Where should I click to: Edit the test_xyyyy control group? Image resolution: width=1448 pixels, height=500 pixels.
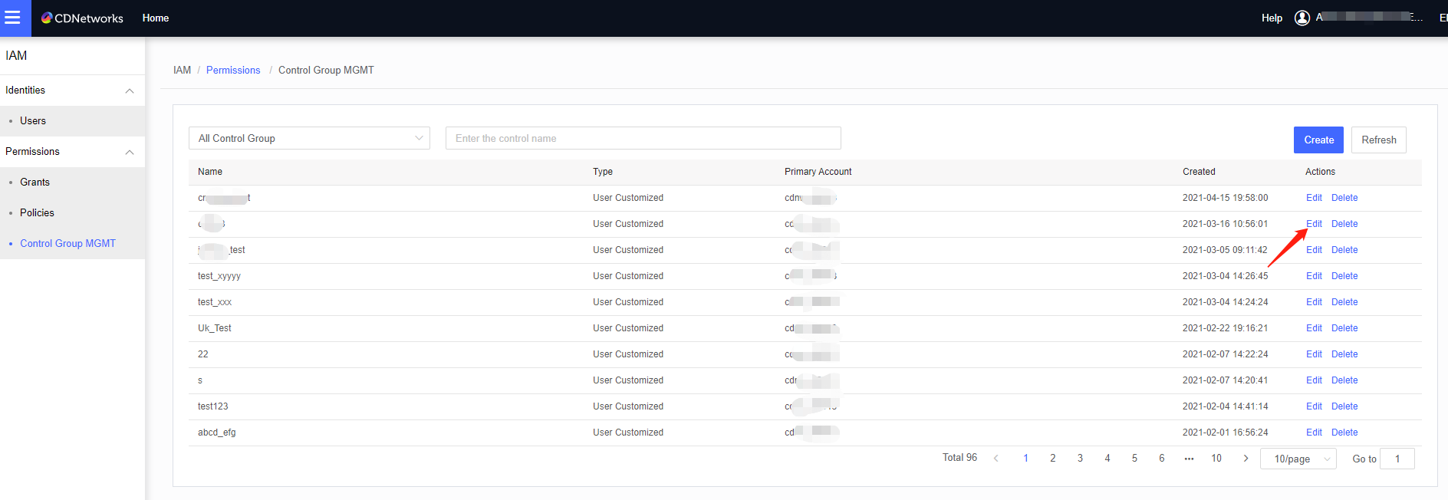[1314, 276]
